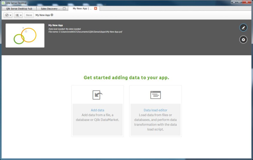This screenshot has height=160, width=253.
Task: Click the 'Add data from a file' description
Action: tap(97, 118)
